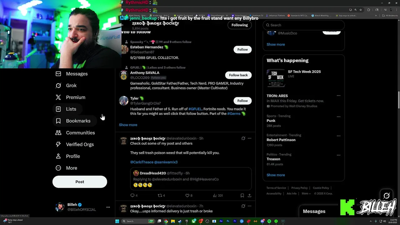Share the trash poison weed post
Screen dimensions: 400x225
(x=249, y=196)
